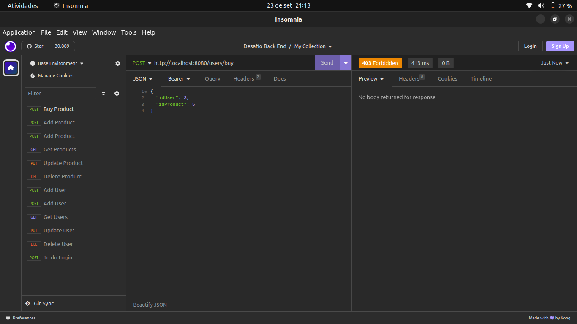Screen dimensions: 577x324
Task: Switch to the Cookies response tab
Action: pyautogui.click(x=447, y=79)
